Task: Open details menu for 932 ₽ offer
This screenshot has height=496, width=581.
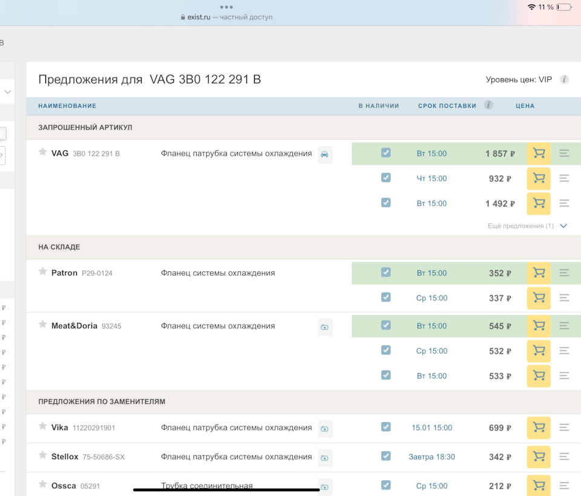Action: (x=564, y=178)
